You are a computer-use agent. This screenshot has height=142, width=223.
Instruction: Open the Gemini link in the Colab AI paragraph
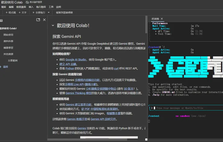click(x=82, y=128)
